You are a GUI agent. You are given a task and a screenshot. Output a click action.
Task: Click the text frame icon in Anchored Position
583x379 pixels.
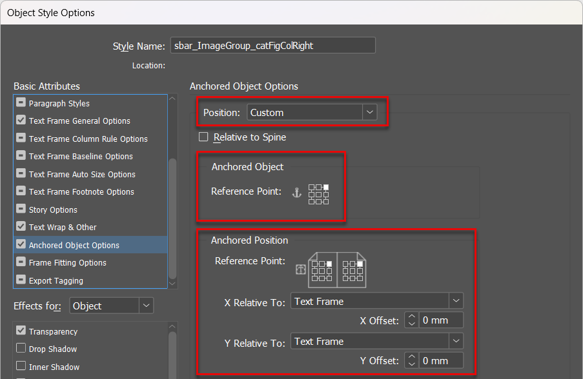click(300, 269)
